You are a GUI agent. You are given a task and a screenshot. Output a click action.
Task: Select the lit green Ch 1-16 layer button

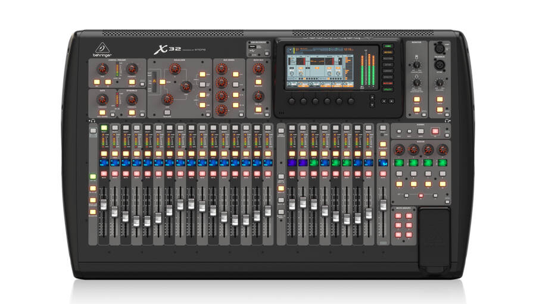[x=93, y=177]
